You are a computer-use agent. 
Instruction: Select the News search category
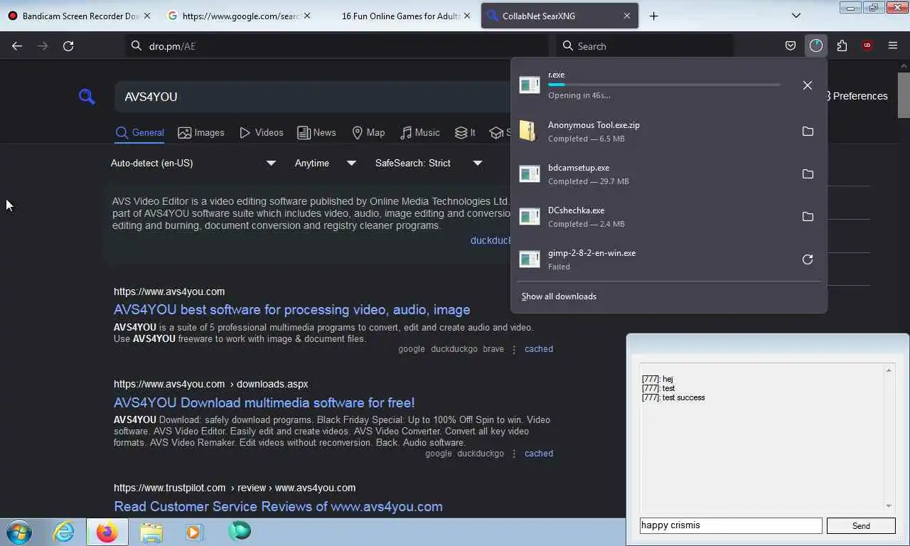[316, 133]
